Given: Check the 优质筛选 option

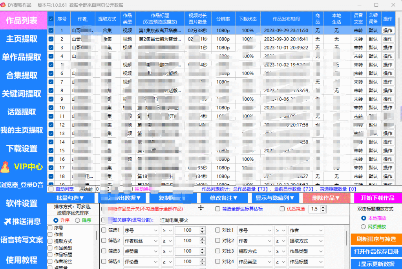Looking at the screenshot, I should 282,209.
